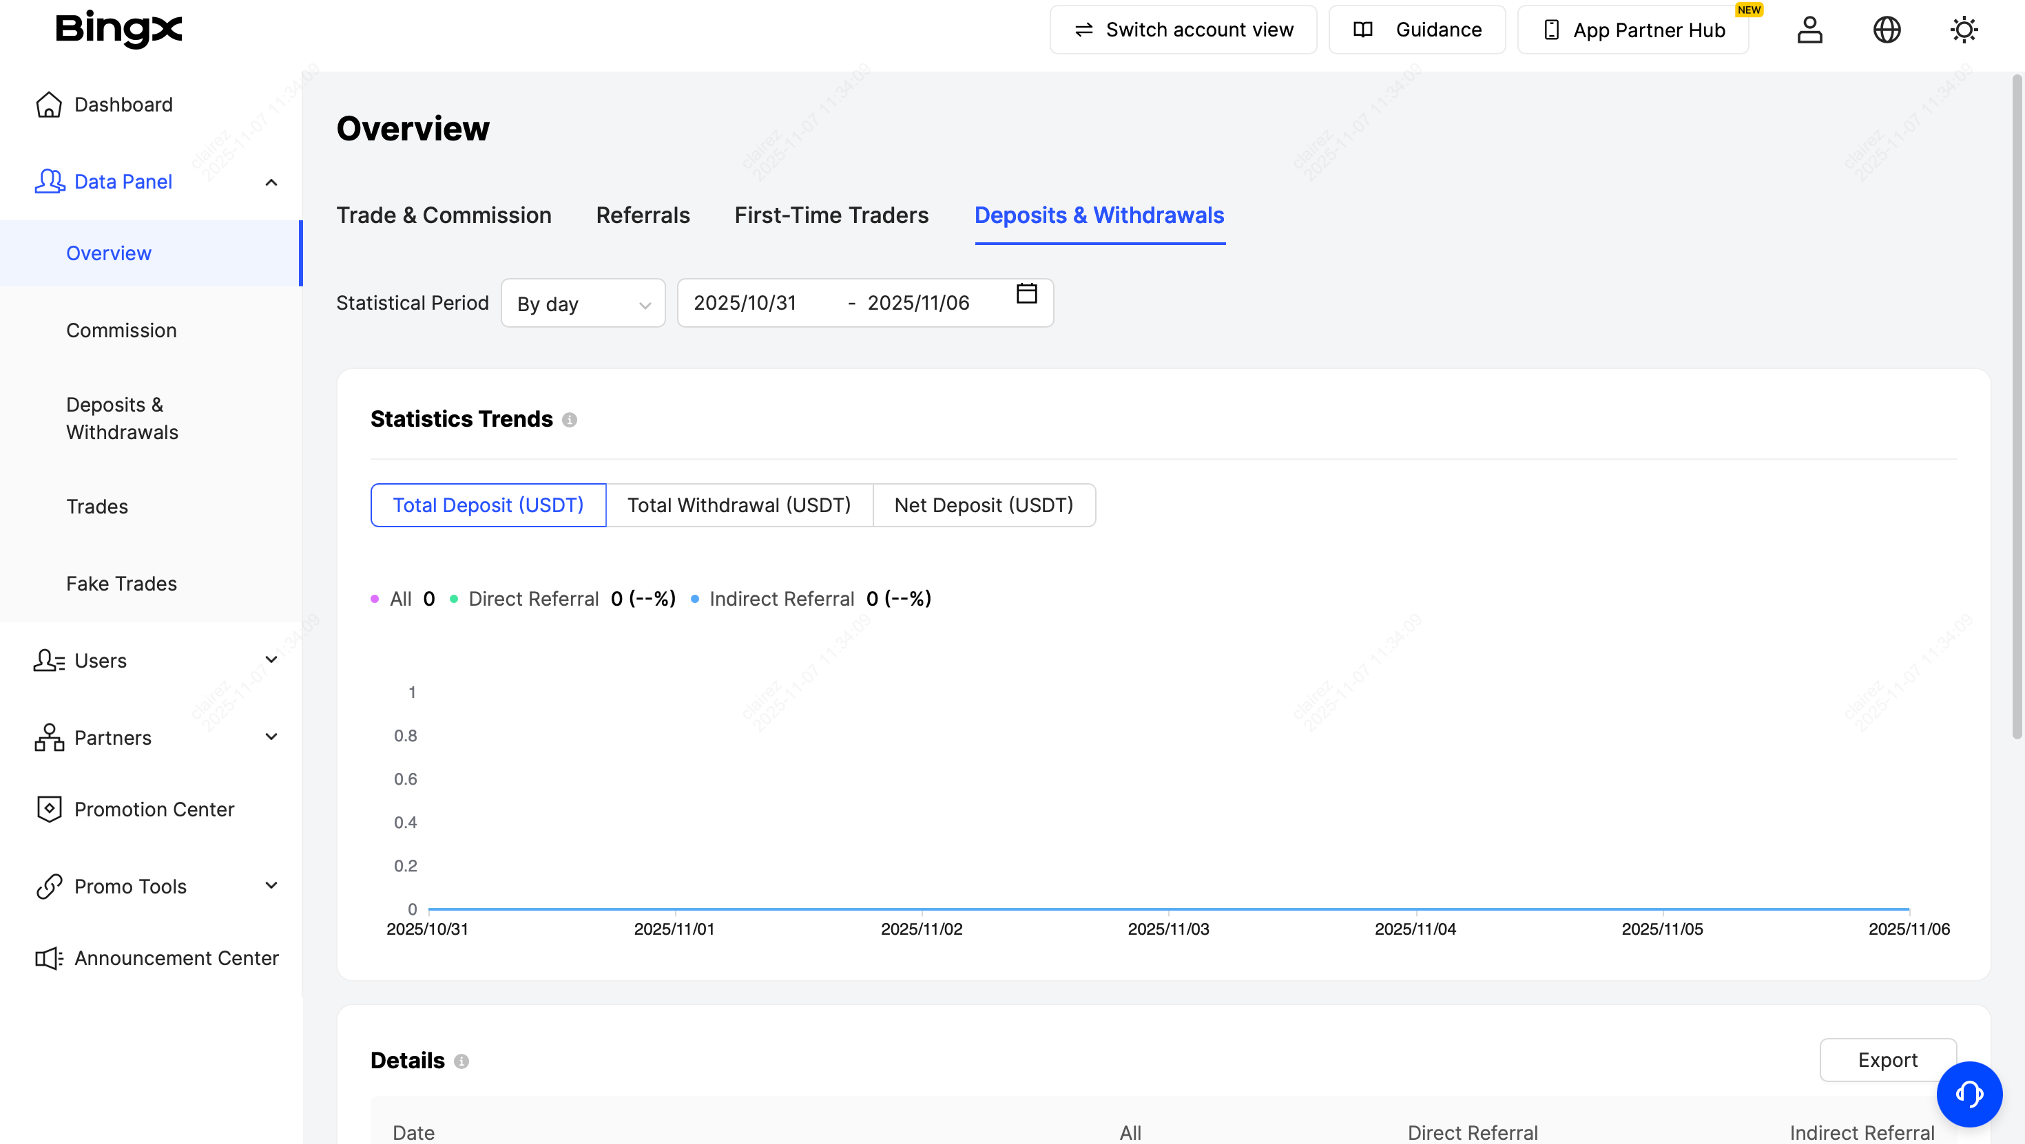
Task: Toggle the light/dark theme sun icon
Action: 1963,30
